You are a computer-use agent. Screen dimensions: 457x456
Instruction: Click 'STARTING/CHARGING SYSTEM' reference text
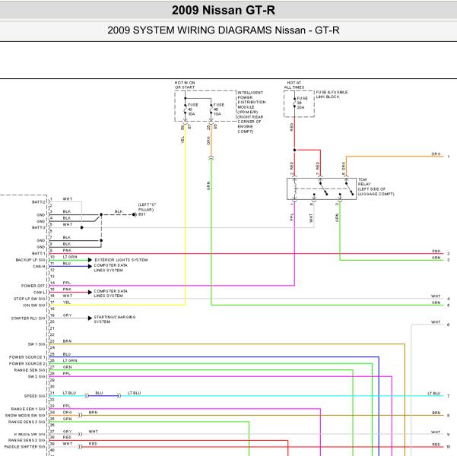click(x=115, y=319)
